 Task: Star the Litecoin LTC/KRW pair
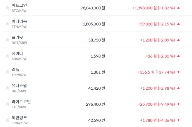coord(8,104)
